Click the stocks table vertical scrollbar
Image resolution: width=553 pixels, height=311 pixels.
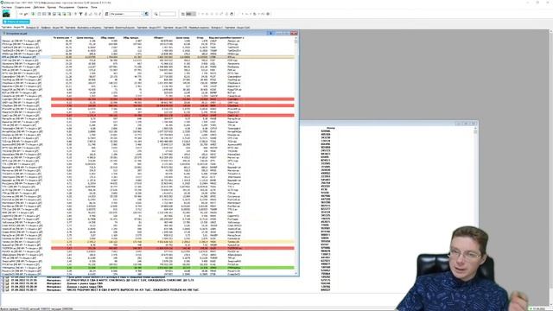(296, 155)
